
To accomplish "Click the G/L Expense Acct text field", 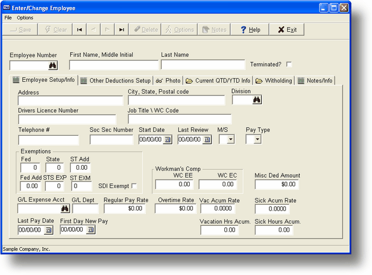I will tap(39, 209).
